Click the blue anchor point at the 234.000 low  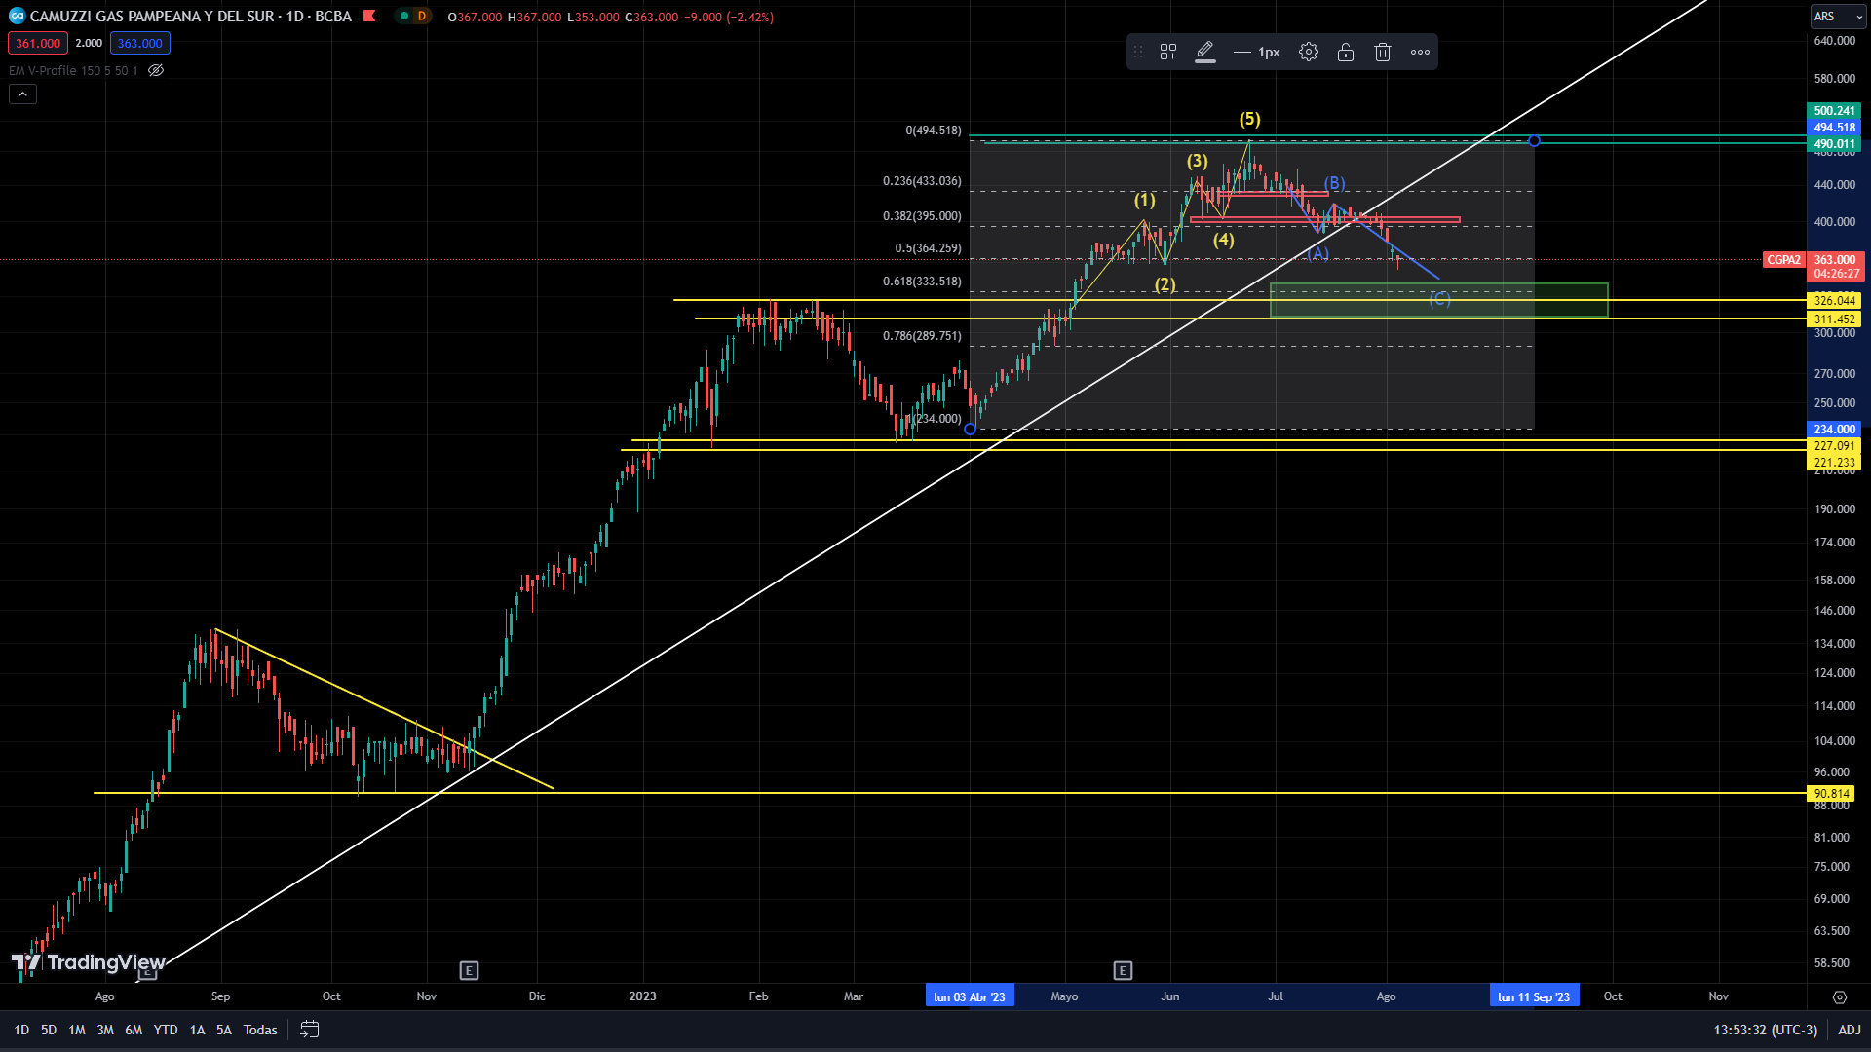coord(970,430)
